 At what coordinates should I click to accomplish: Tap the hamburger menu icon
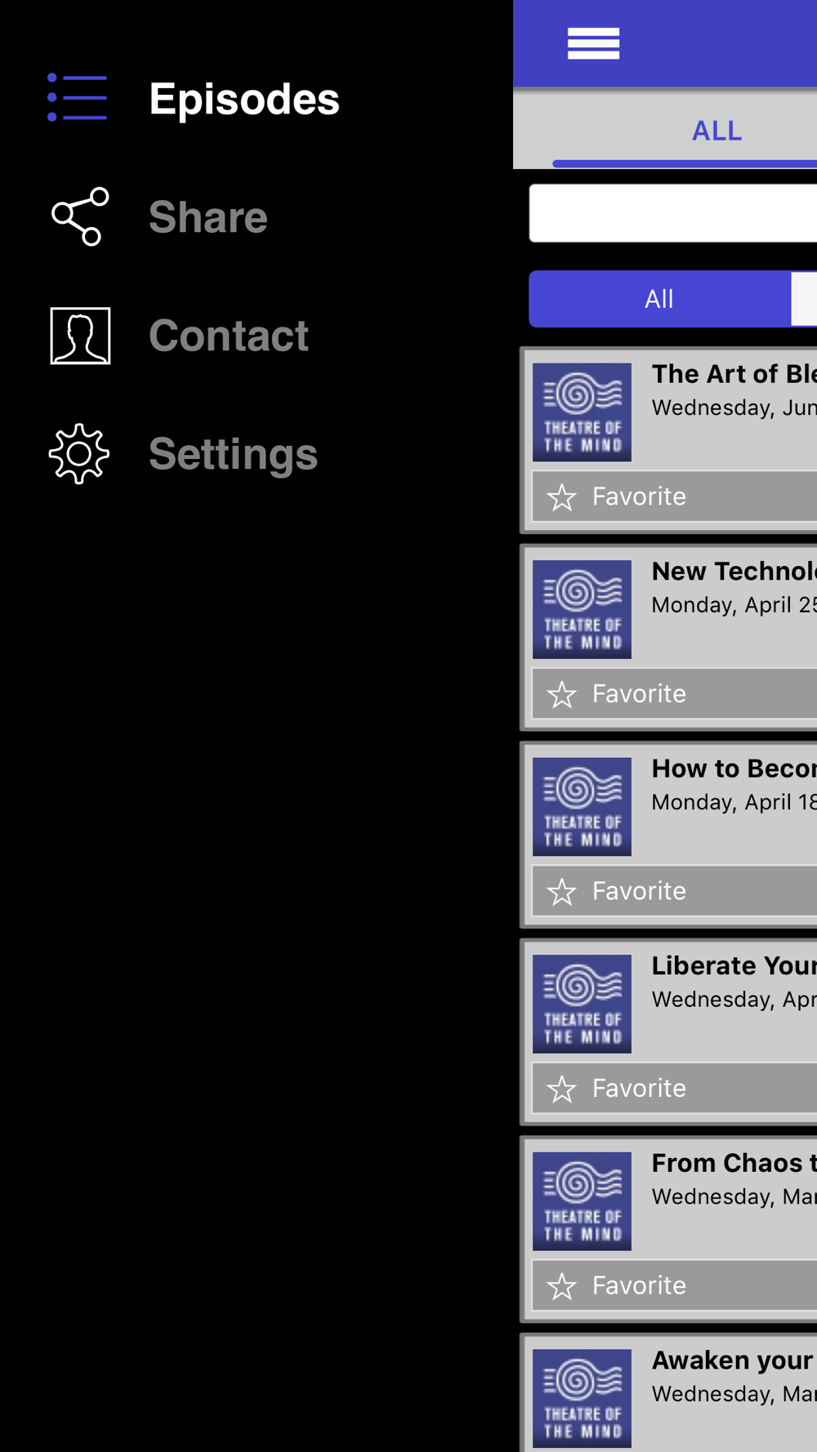pyautogui.click(x=593, y=43)
